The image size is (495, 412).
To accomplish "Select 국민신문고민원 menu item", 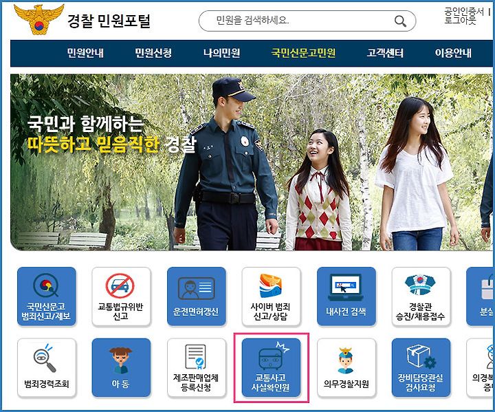I will [303, 53].
